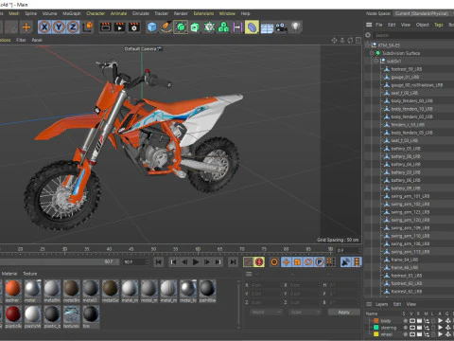Screen dimensions: 454x341
Task: Select the swing_arm_101_LRB object
Action: 410,196
